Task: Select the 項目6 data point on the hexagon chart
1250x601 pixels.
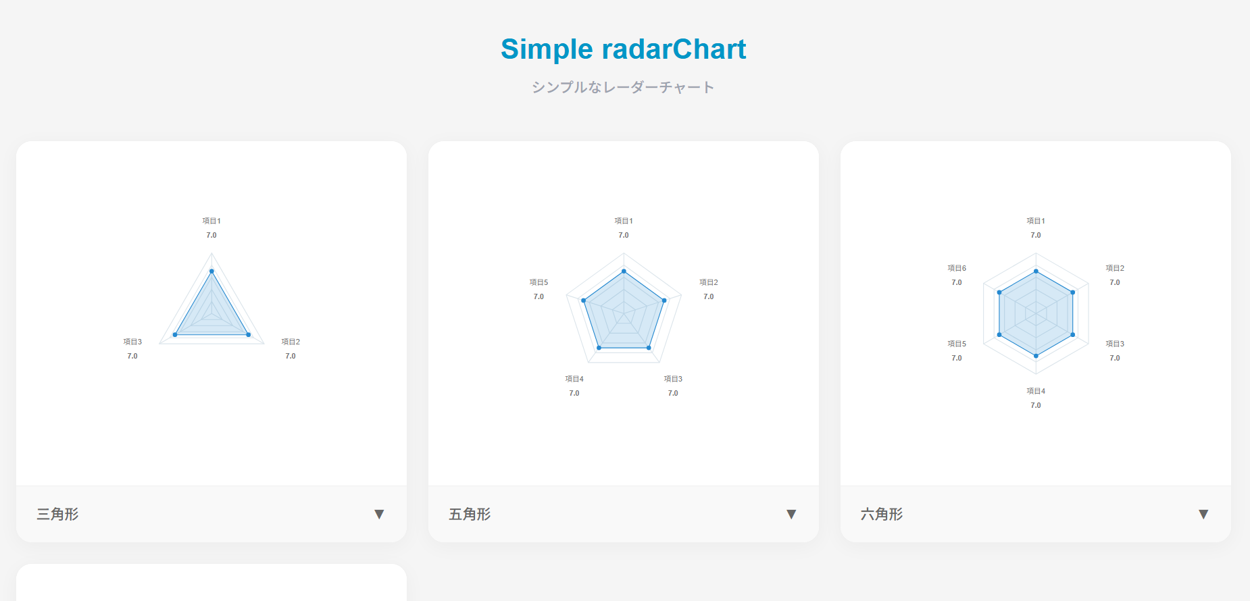Action: point(999,292)
